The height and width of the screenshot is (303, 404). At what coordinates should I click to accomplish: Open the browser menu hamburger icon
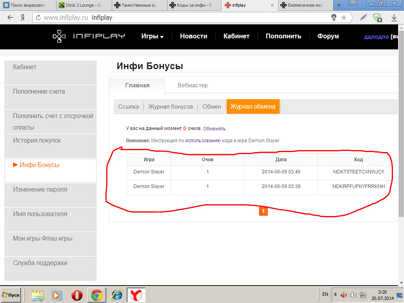(353, 3)
